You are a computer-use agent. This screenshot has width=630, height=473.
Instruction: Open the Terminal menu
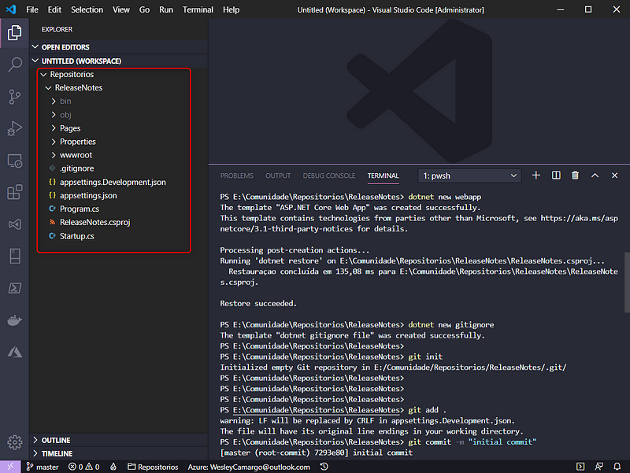198,9
